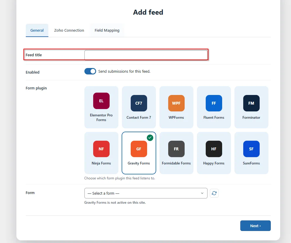
Task: Click the 'Form plugin' row label
Action: coord(36,88)
